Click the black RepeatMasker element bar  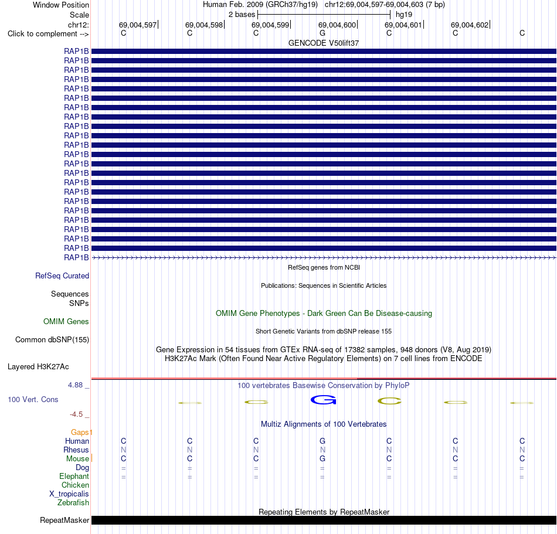tap(324, 520)
